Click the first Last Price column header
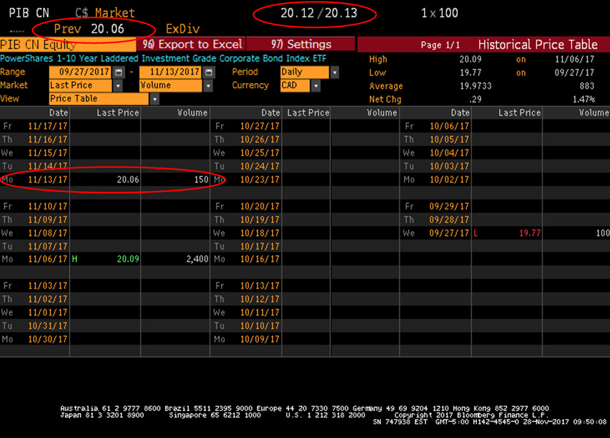 coord(118,112)
